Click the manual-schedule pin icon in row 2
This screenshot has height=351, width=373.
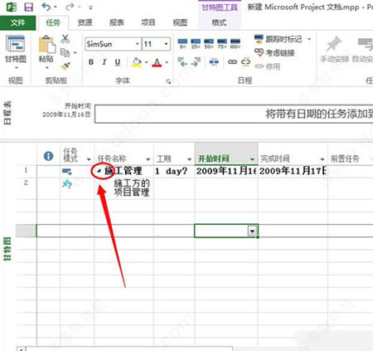[x=67, y=183]
